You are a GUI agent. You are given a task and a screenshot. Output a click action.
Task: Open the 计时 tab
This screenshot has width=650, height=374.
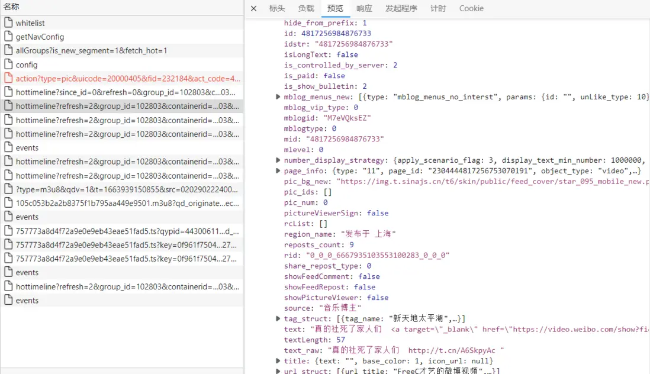[x=438, y=8]
